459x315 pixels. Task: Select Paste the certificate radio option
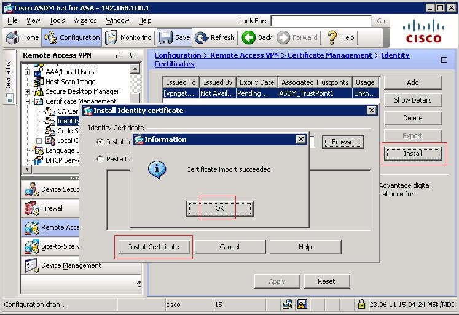[x=100, y=159]
